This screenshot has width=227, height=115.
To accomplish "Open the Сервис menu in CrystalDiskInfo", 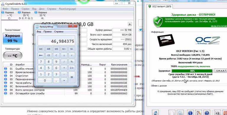I will pos(26,9).
